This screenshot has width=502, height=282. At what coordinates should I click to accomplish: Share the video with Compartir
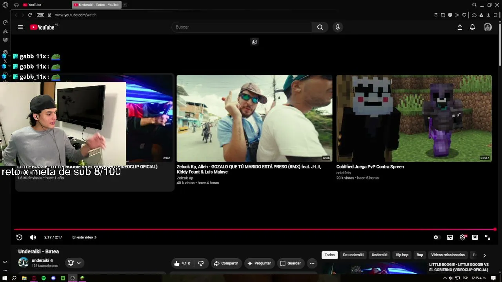pos(226,263)
